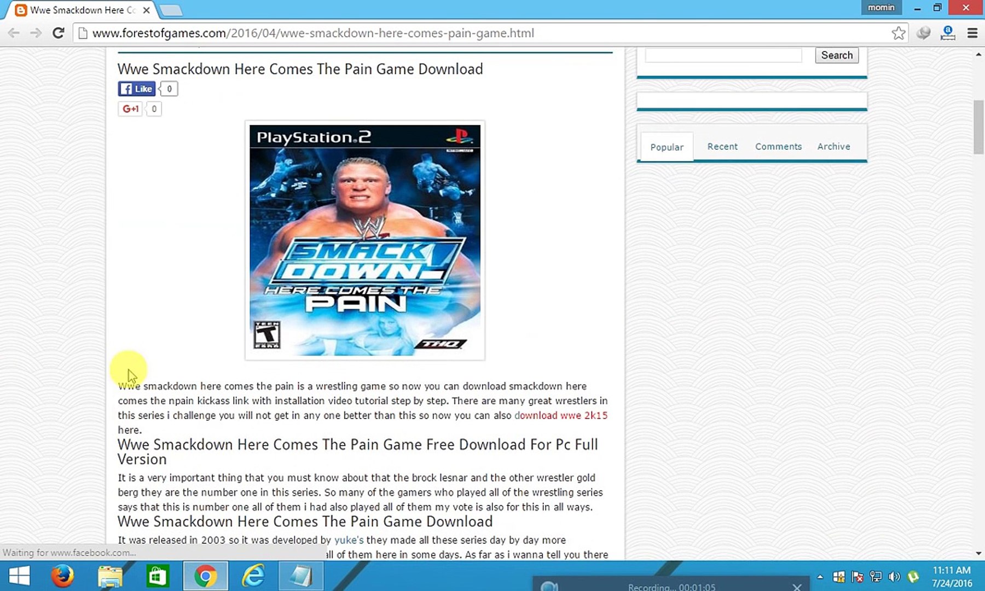
Task: Open uTorrent from the system tray
Action: pos(913,576)
